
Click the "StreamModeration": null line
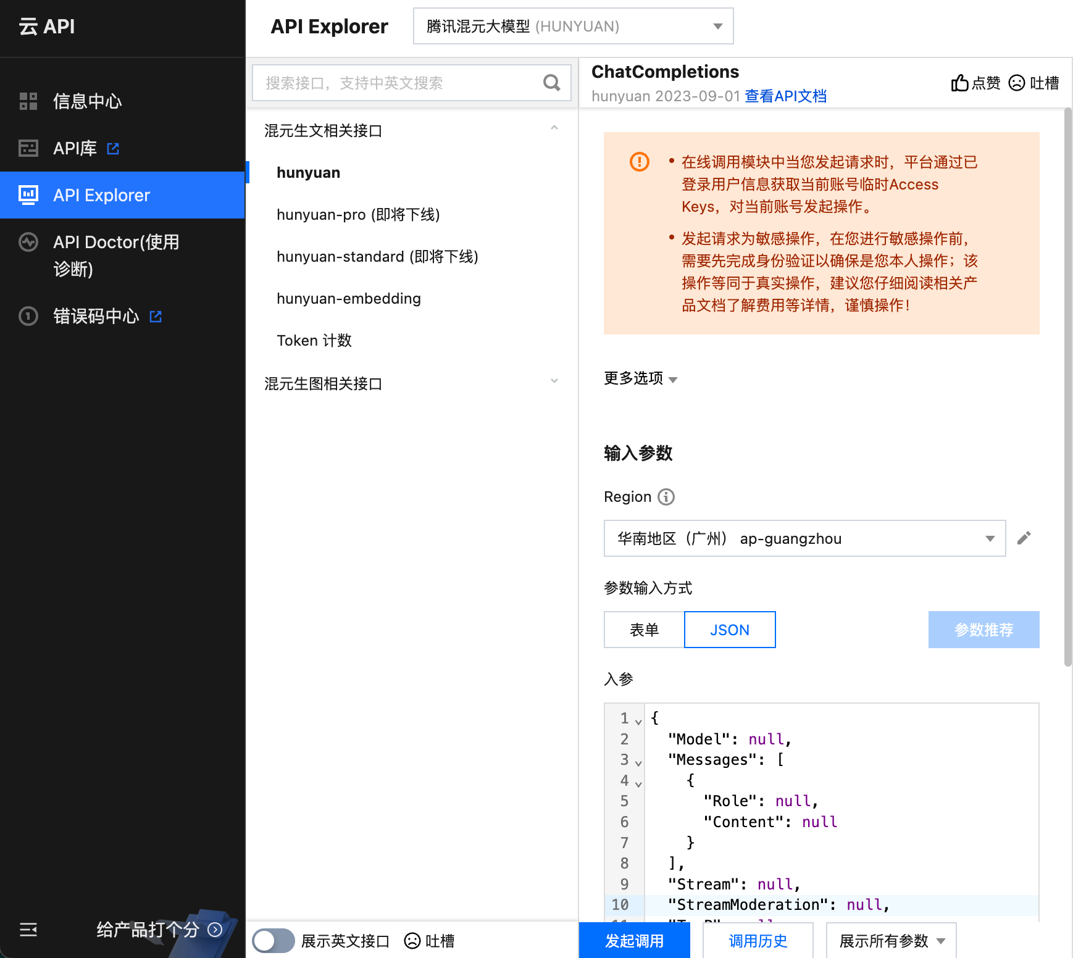pyautogui.click(x=779, y=904)
